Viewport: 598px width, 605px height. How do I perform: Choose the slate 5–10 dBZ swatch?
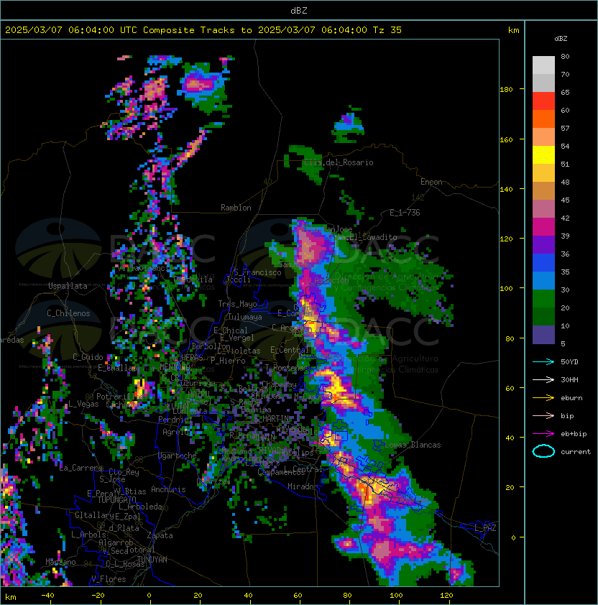click(543, 335)
